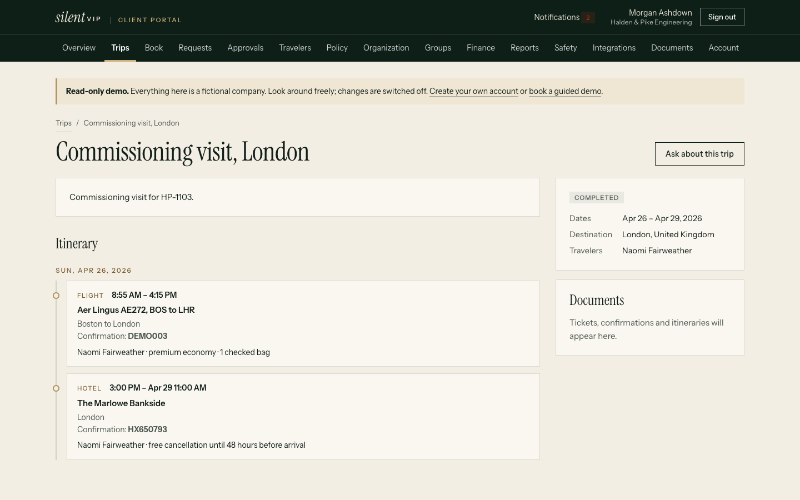Follow the Create your own account link
The image size is (800, 500).
(474, 91)
